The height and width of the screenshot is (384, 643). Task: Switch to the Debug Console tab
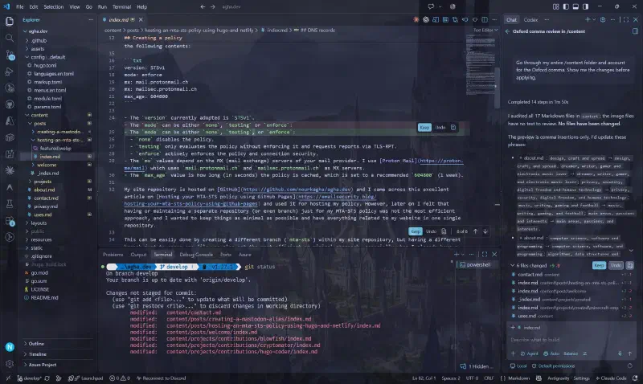tap(196, 255)
